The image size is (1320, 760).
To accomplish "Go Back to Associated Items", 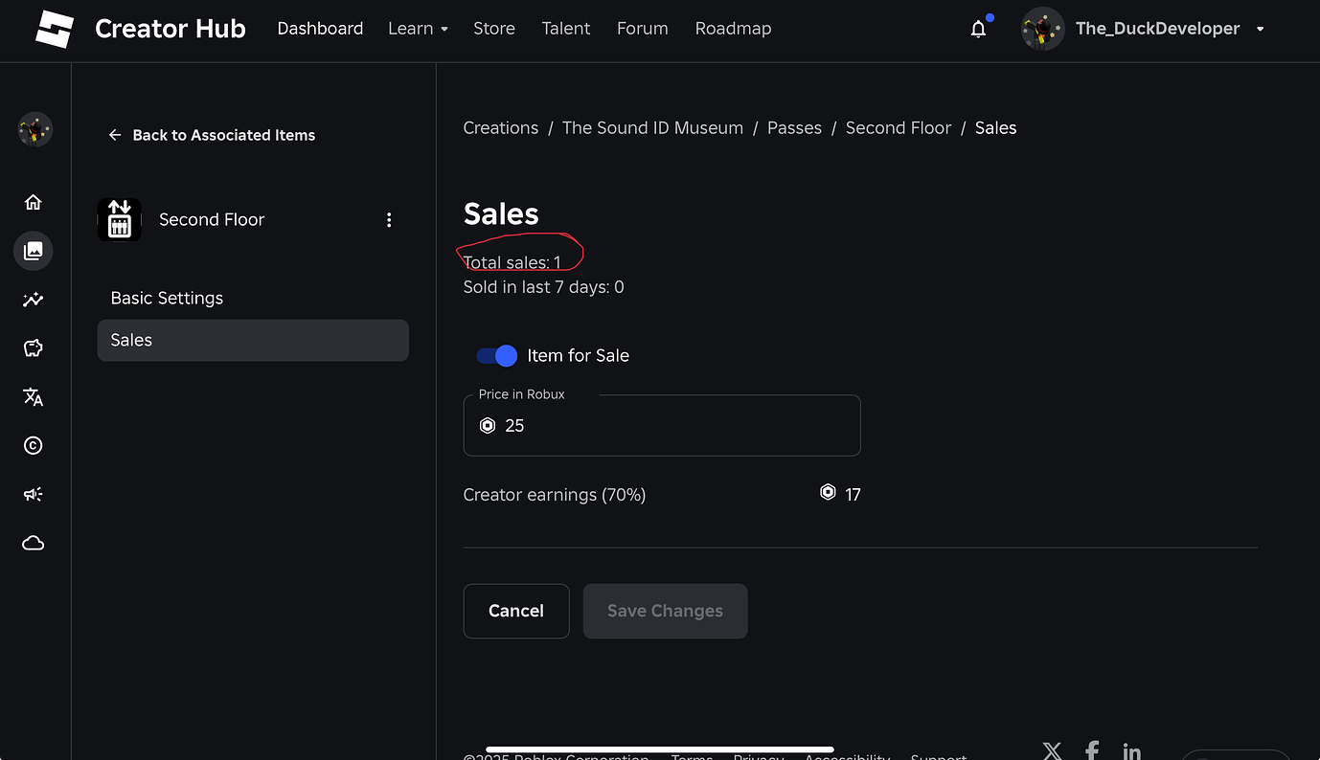I will [212, 135].
